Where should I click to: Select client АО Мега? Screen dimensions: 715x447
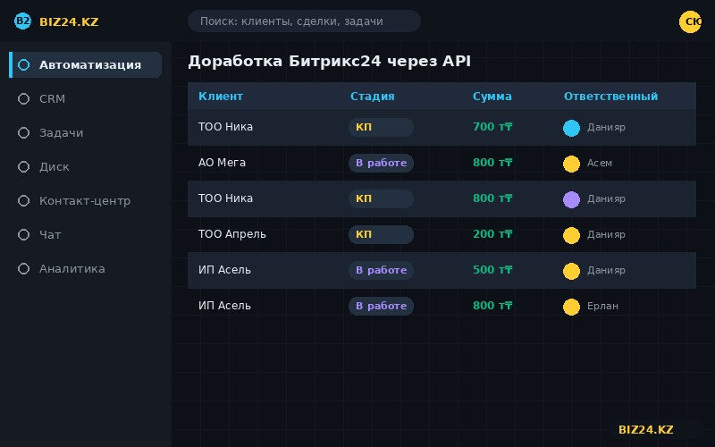pos(222,163)
